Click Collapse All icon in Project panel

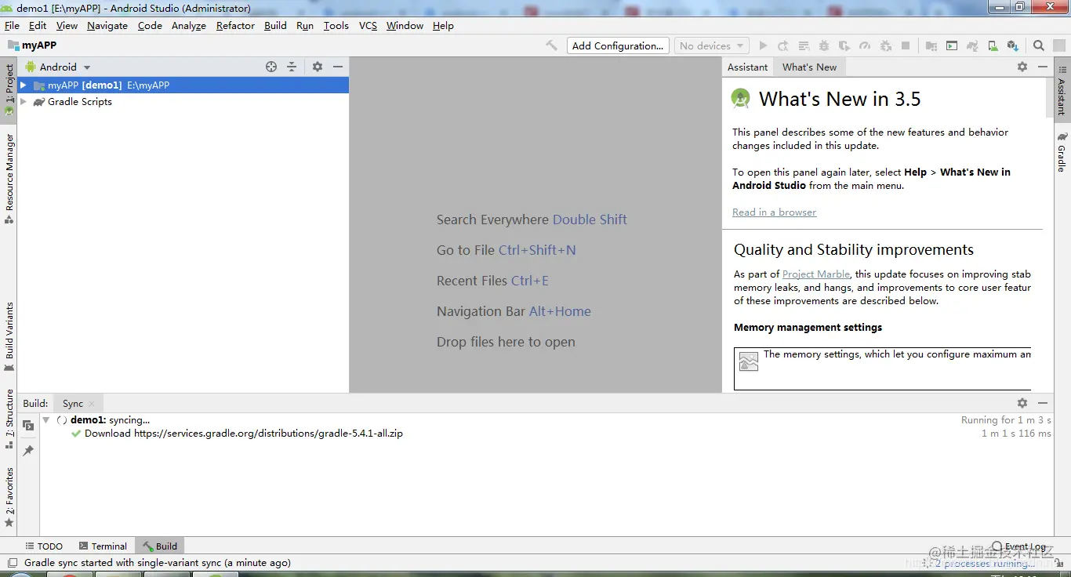[292, 67]
